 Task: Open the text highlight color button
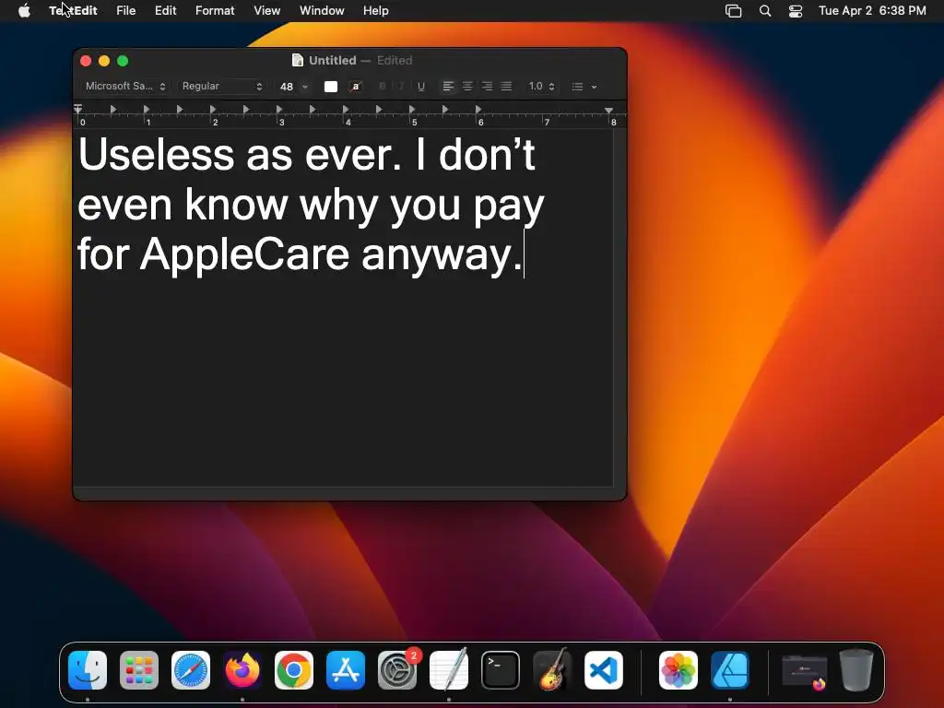coord(356,87)
